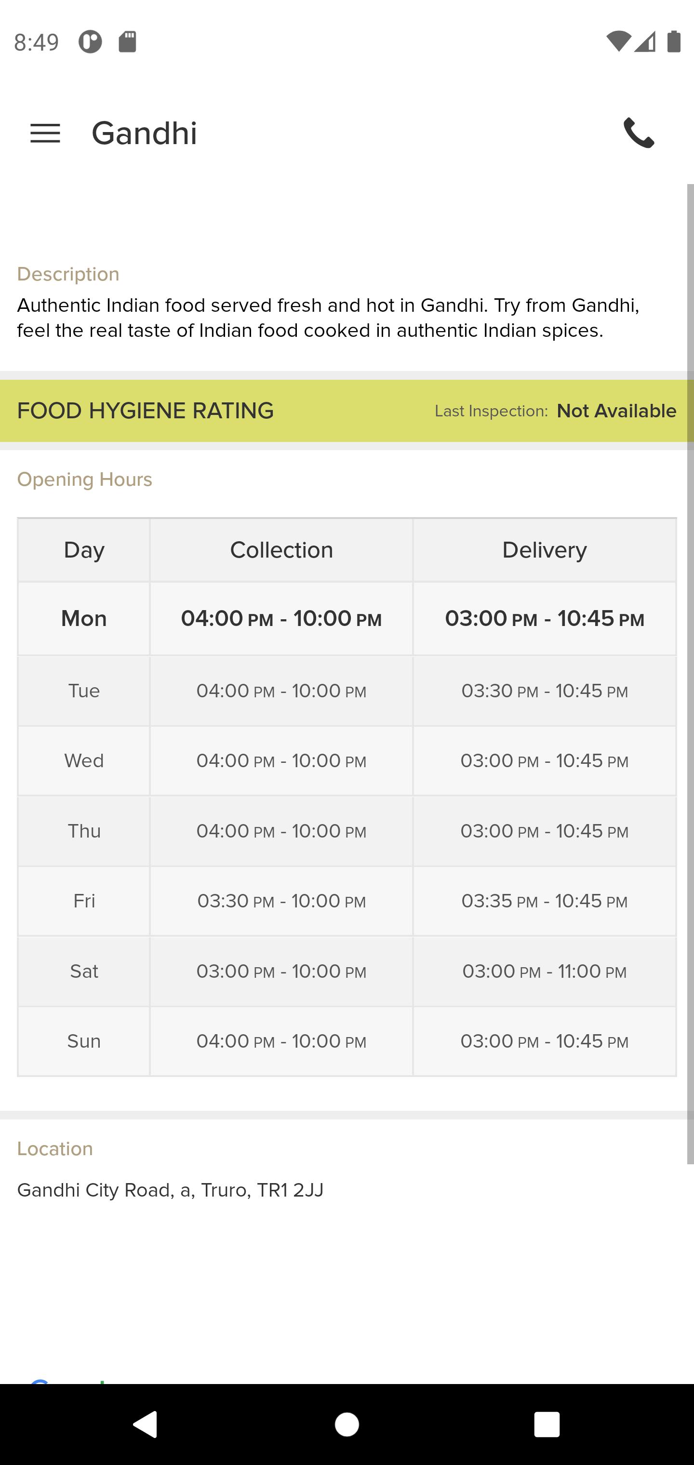Click the page scrollbar on the right
The image size is (694, 1465).
click(690, 674)
